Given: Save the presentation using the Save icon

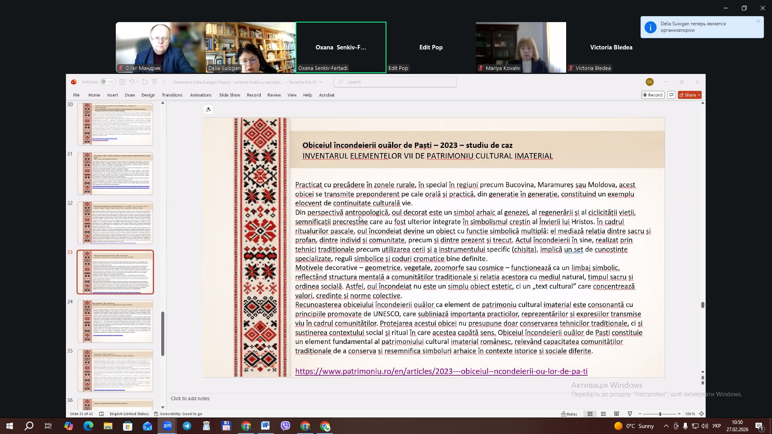Looking at the screenshot, I should [123, 82].
